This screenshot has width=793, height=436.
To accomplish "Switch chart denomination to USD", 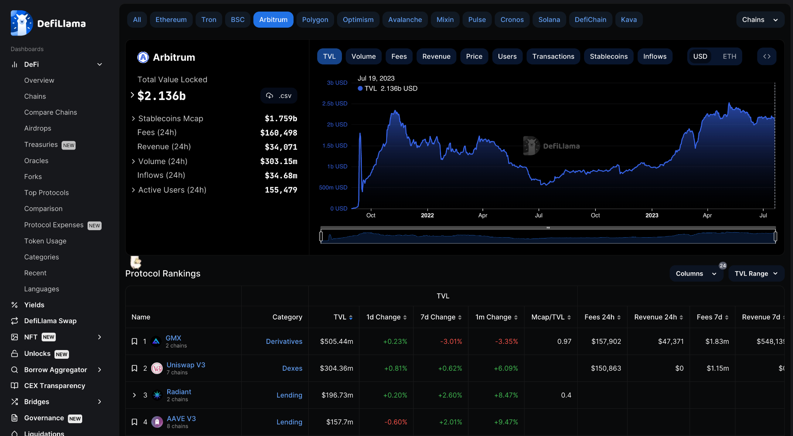I will point(700,57).
